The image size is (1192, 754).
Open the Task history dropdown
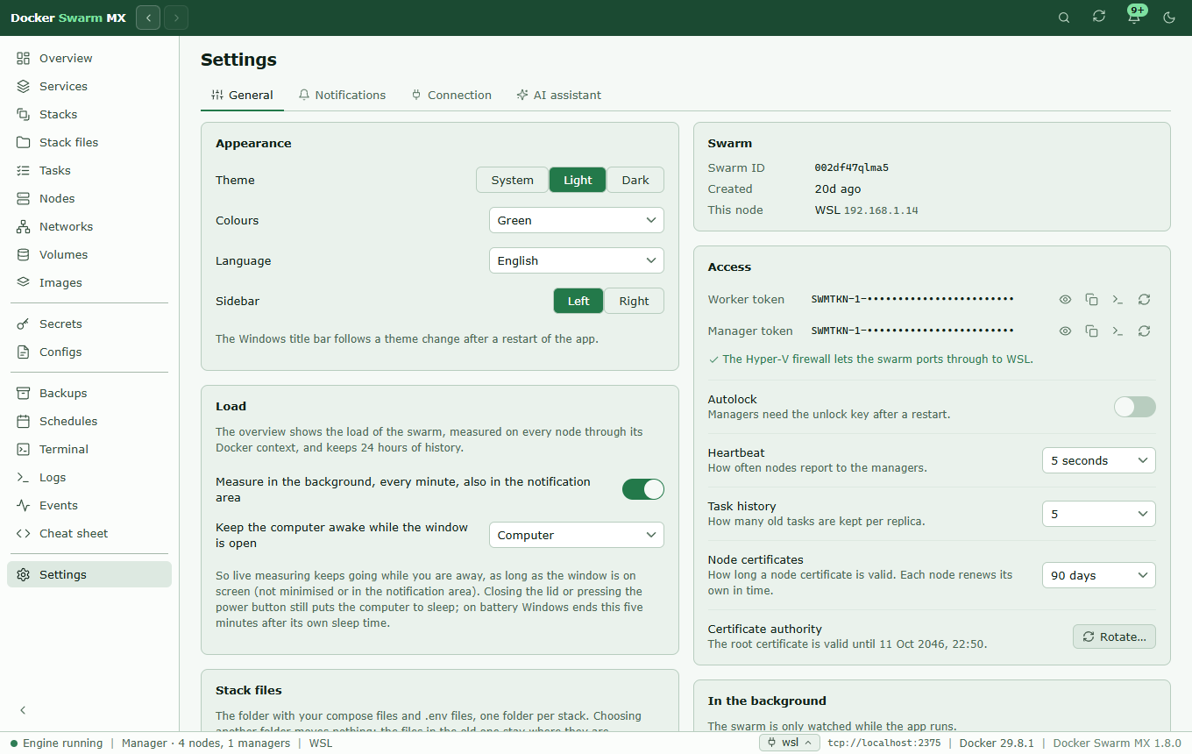click(x=1099, y=514)
